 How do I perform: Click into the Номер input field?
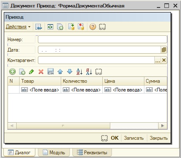tap(102, 39)
